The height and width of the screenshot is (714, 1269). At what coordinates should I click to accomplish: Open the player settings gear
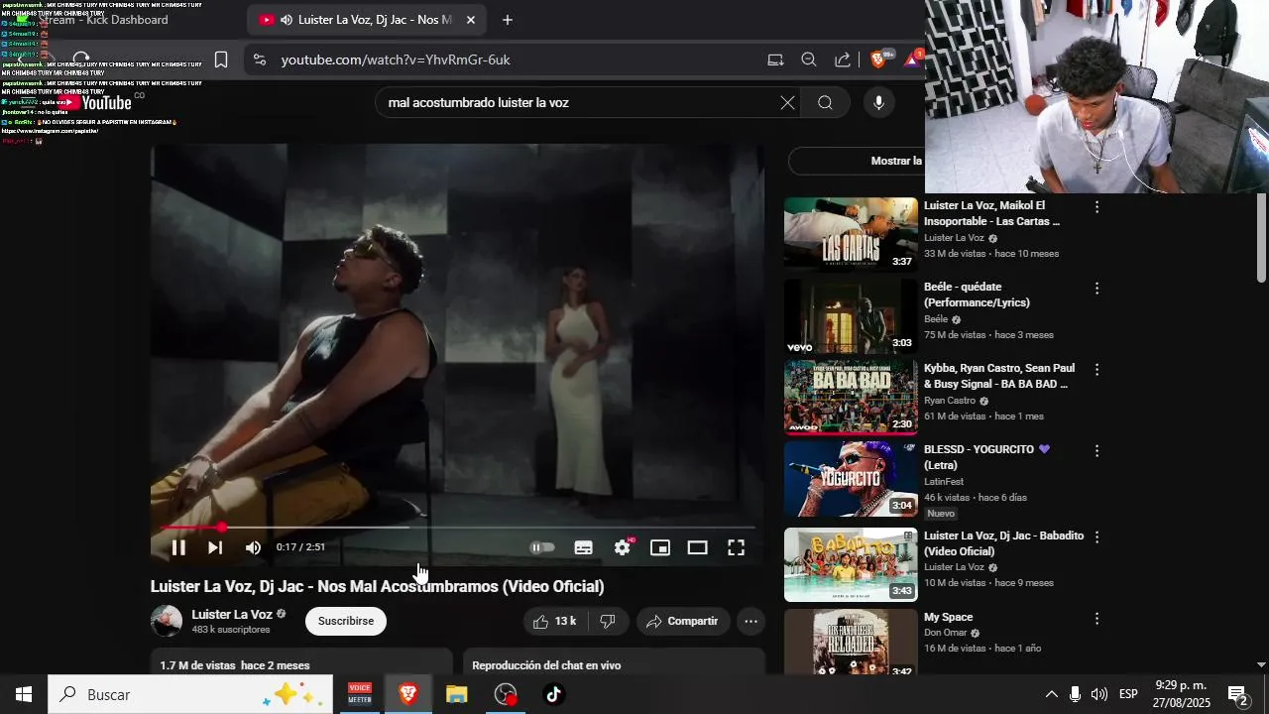[623, 547]
